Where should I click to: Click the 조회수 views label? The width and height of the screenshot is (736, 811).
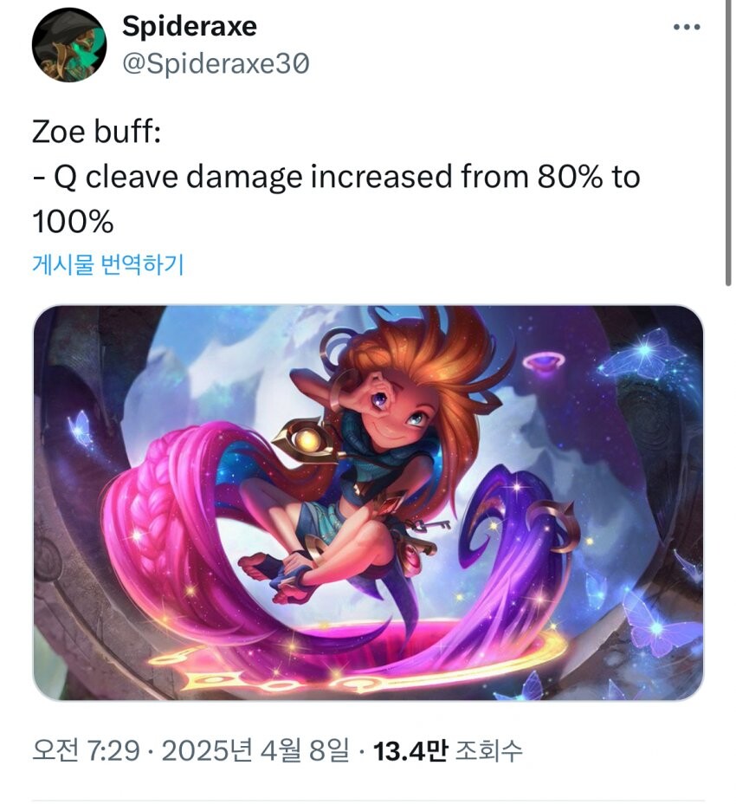(489, 750)
